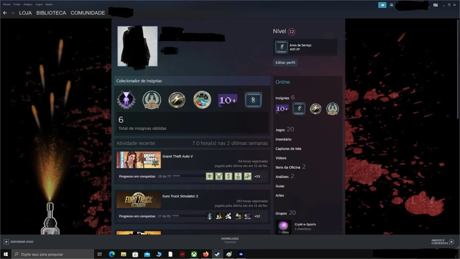460x259 pixels.
Task: Open the Amigos menu
Action: [28, 5]
